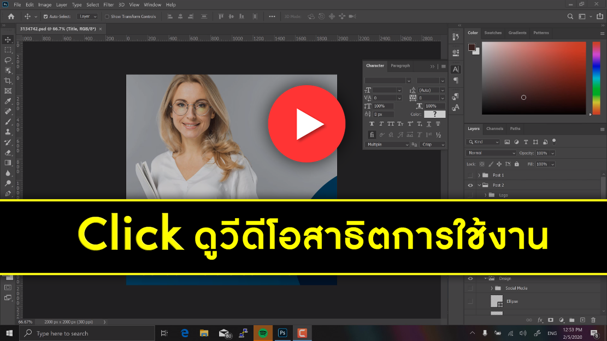Click the Character panel text color swatch
Viewport: 607px width, 341px height.
(x=434, y=114)
